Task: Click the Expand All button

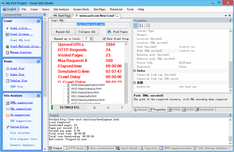Action: pyautogui.click(x=63, y=32)
